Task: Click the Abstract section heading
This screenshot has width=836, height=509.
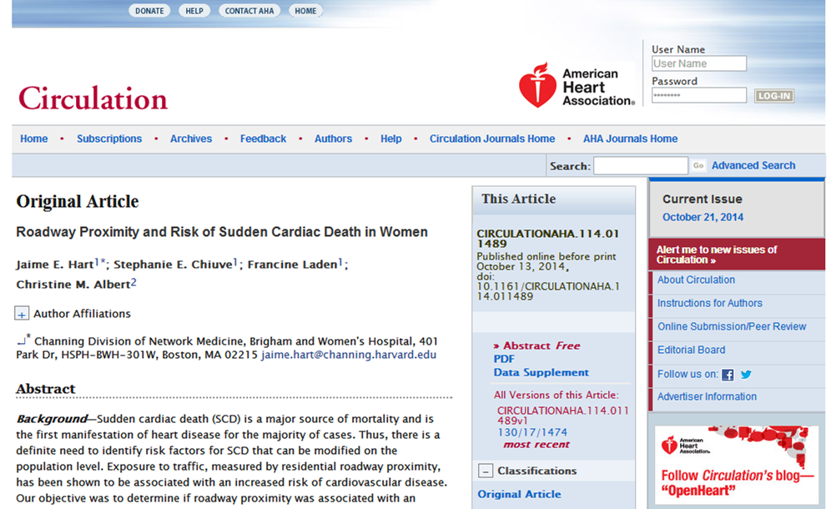Action: pyautogui.click(x=46, y=389)
